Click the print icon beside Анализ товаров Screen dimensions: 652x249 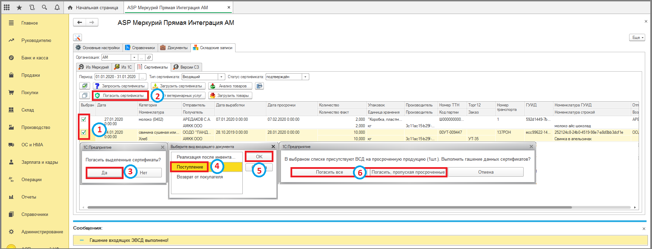[259, 86]
